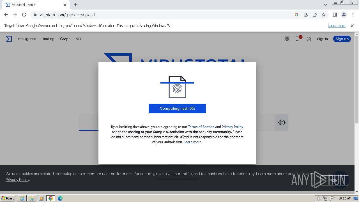
Task: Open Windows Media Player from taskbar
Action: pyautogui.click(x=41, y=198)
